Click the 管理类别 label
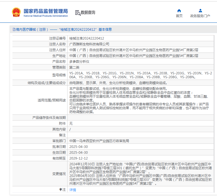Image resolution: width=217 pixels, height=196 pixels. [59, 67]
